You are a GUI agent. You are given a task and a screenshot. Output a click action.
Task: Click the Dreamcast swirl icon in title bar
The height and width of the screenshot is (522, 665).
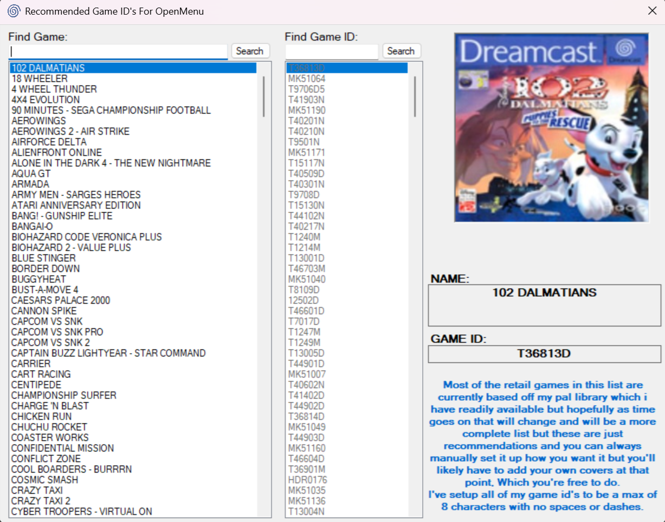14,11
